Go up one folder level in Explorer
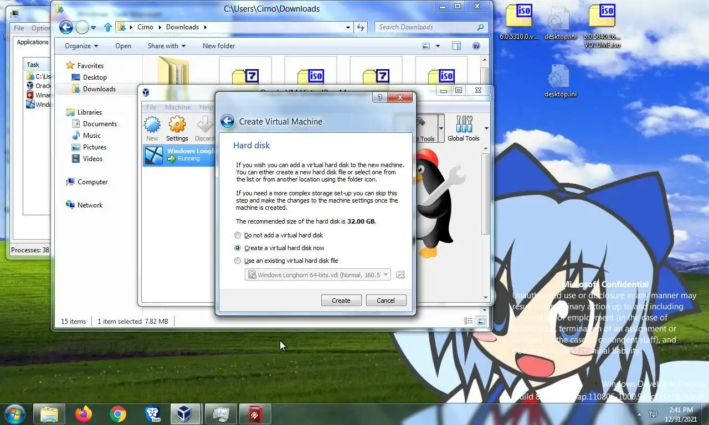This screenshot has width=709, height=425. [107, 27]
